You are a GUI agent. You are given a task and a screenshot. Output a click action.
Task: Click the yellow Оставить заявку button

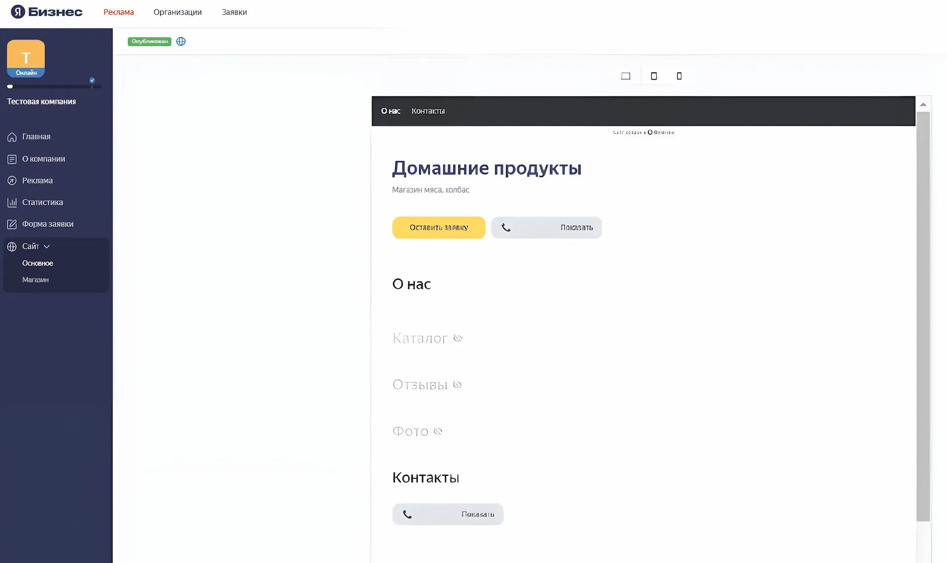coord(438,227)
